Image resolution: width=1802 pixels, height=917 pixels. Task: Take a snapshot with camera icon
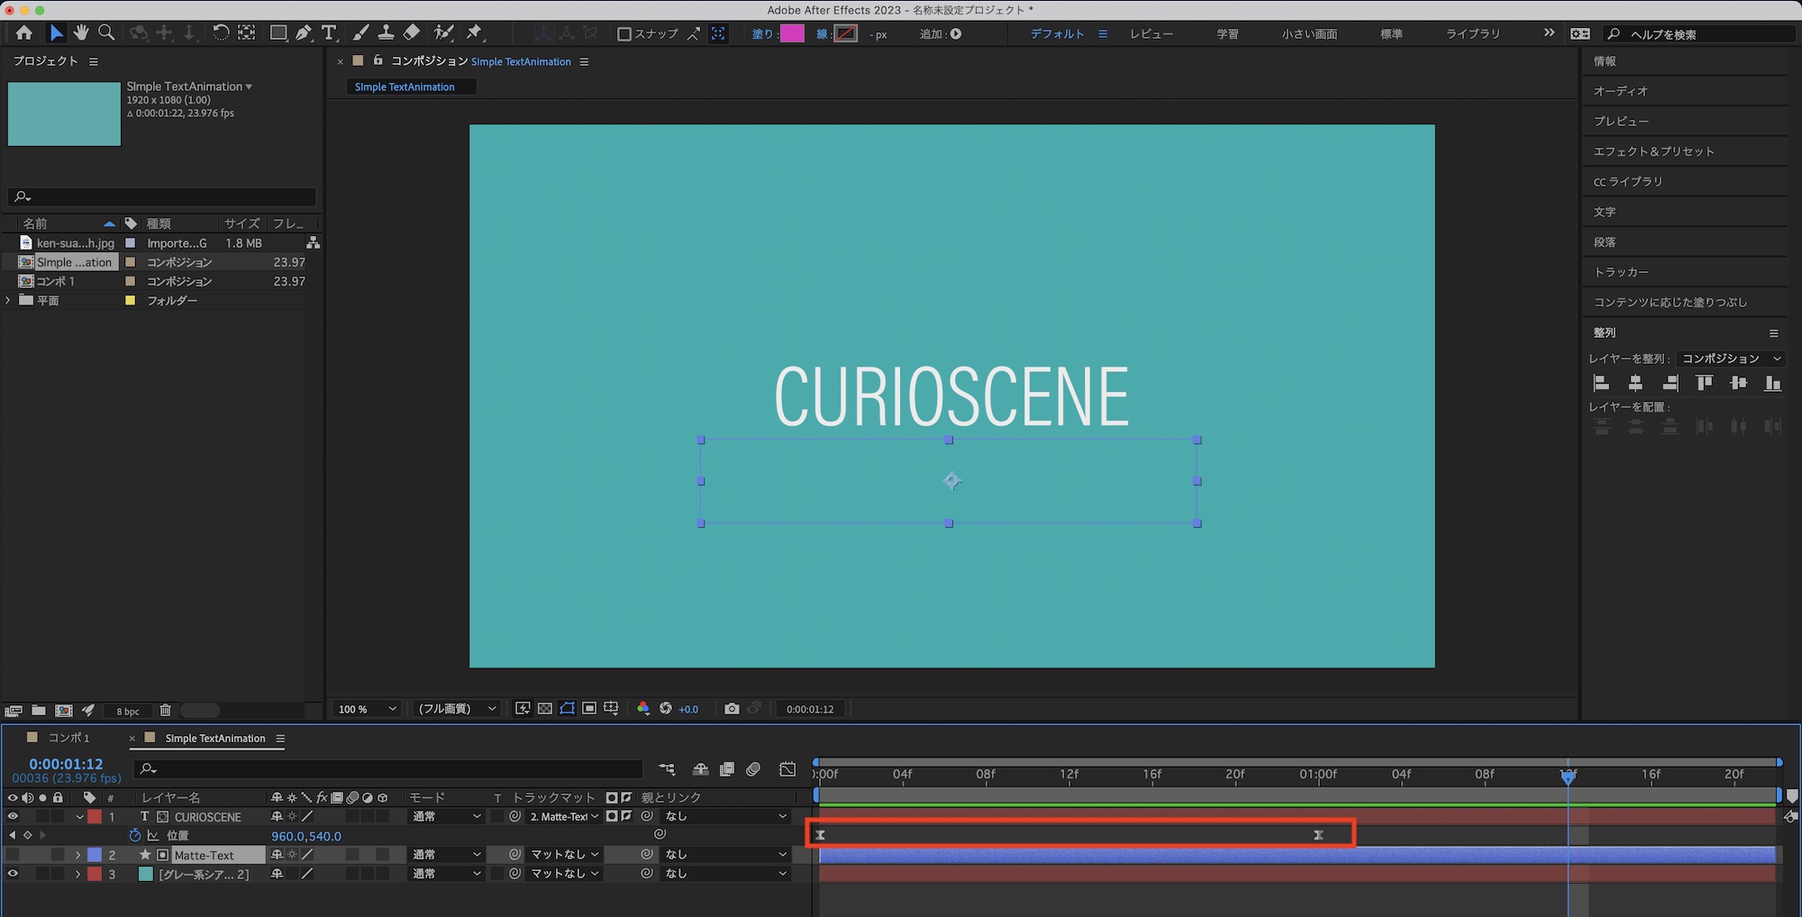point(732,709)
